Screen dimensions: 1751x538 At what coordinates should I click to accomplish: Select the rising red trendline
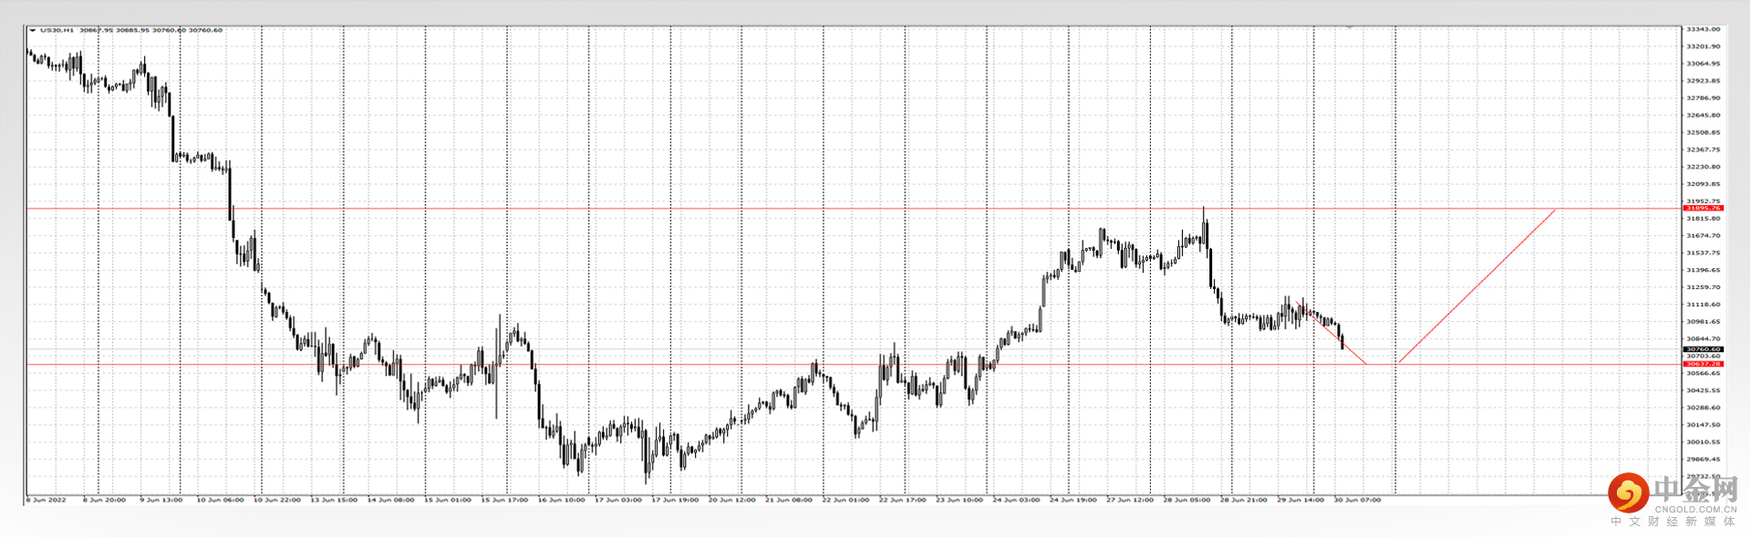click(1477, 286)
